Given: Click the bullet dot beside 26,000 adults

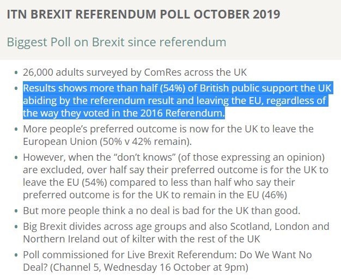Looking at the screenshot, I should (16, 72).
